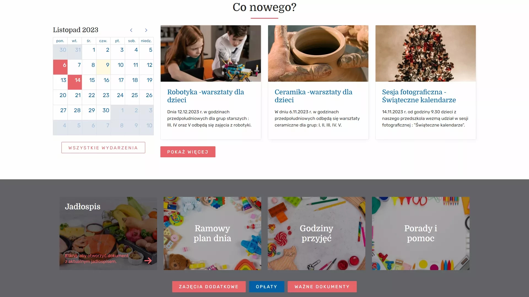Click the blue Opłaty button

[x=266, y=287]
